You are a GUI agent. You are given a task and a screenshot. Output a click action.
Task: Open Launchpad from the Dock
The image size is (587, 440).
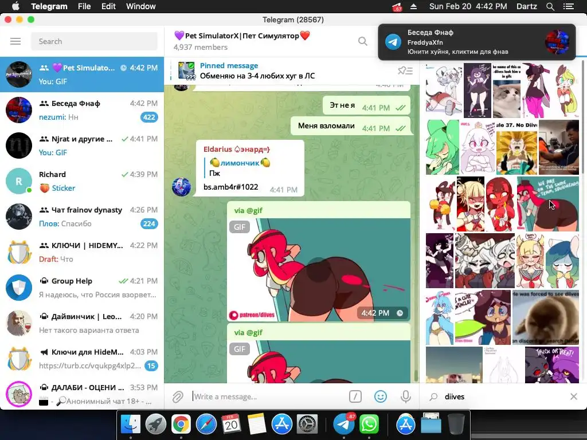pos(155,425)
